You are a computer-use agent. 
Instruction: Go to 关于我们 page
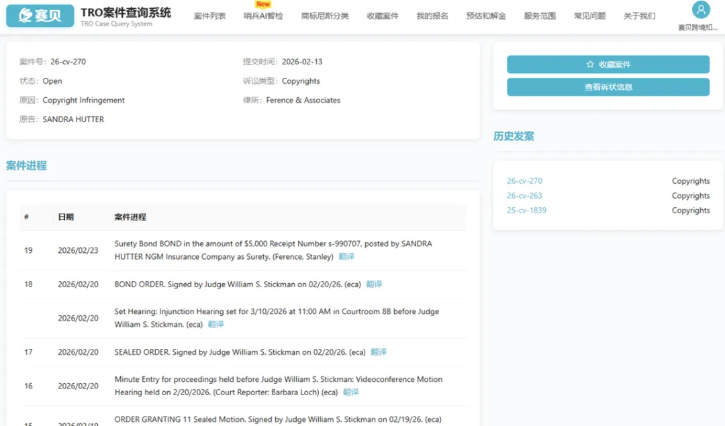(x=639, y=16)
